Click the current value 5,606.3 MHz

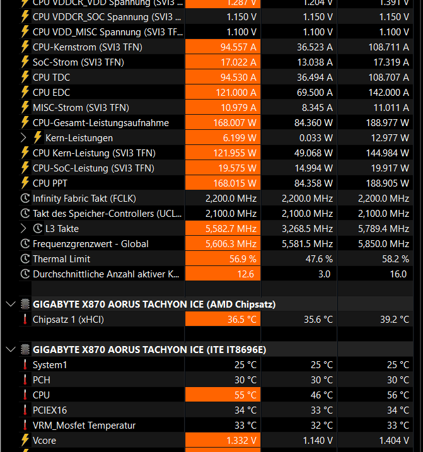[x=231, y=244]
